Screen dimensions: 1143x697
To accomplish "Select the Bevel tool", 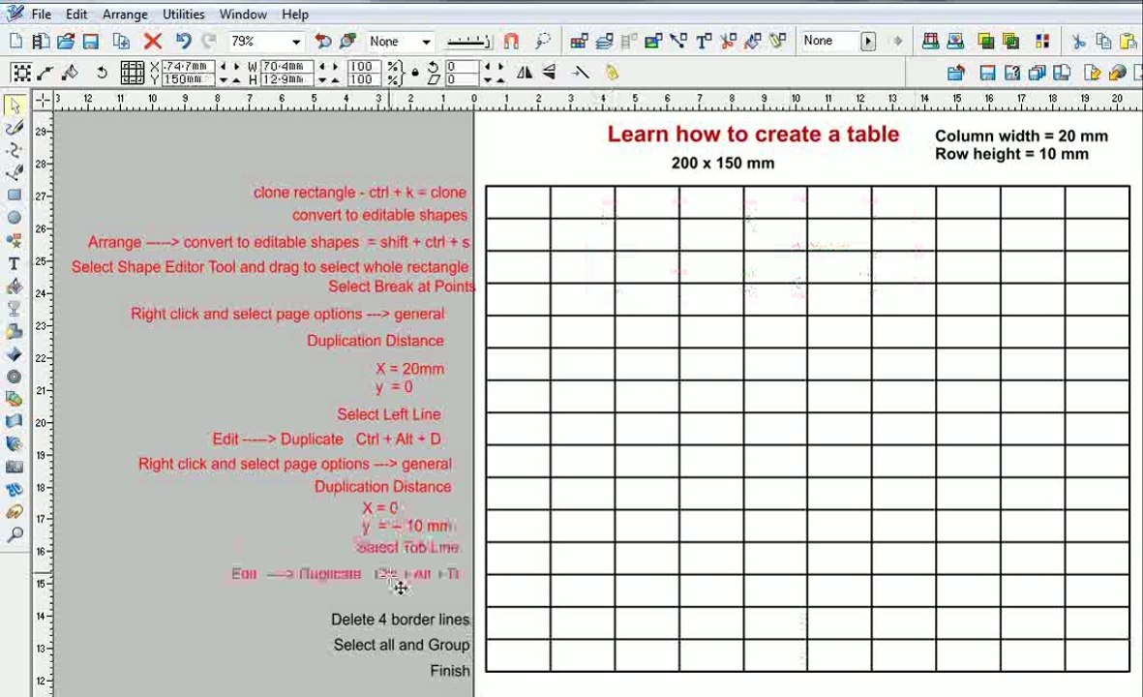I will 14,353.
